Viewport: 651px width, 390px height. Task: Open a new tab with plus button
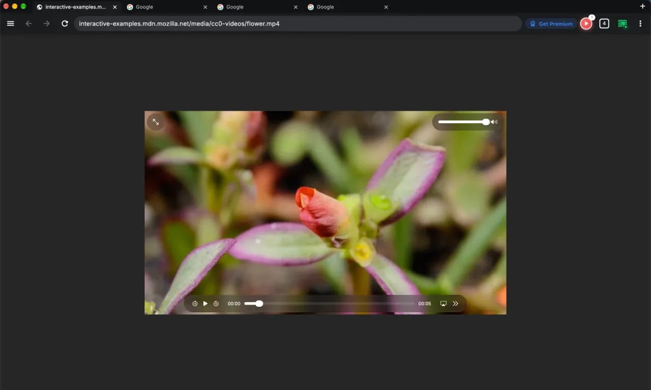(x=642, y=6)
